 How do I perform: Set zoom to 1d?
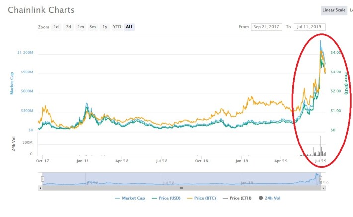point(56,27)
